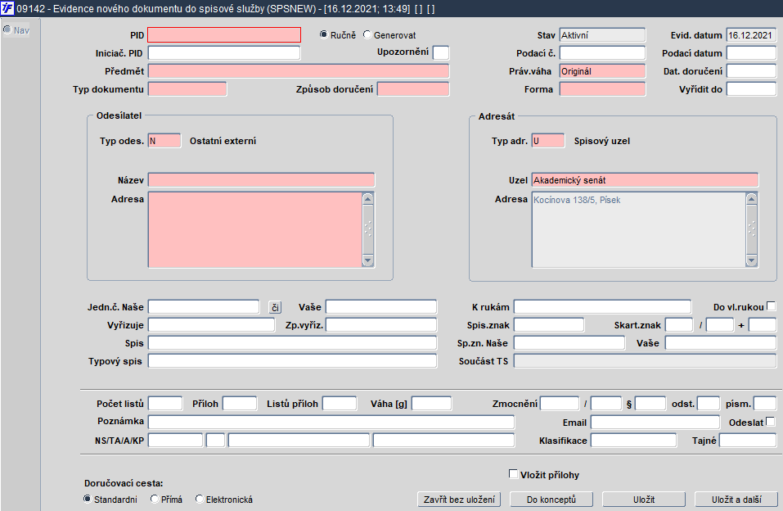This screenshot has width=783, height=511.
Task: Focus the PID input field
Action: coord(224,35)
